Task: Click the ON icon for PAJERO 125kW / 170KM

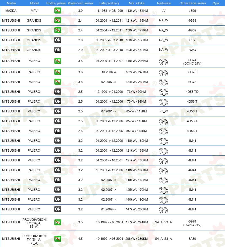Action: (x=58, y=190)
